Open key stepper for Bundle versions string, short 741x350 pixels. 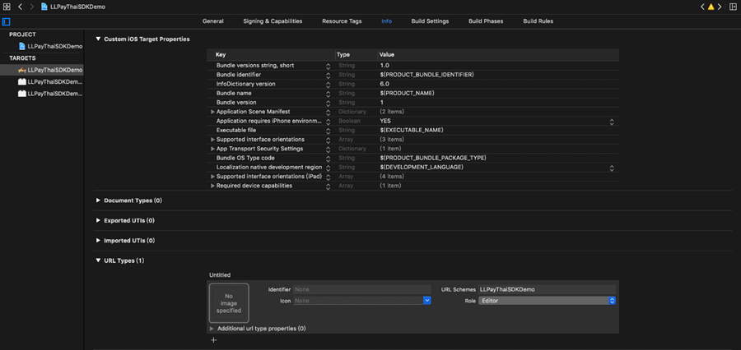pos(328,66)
